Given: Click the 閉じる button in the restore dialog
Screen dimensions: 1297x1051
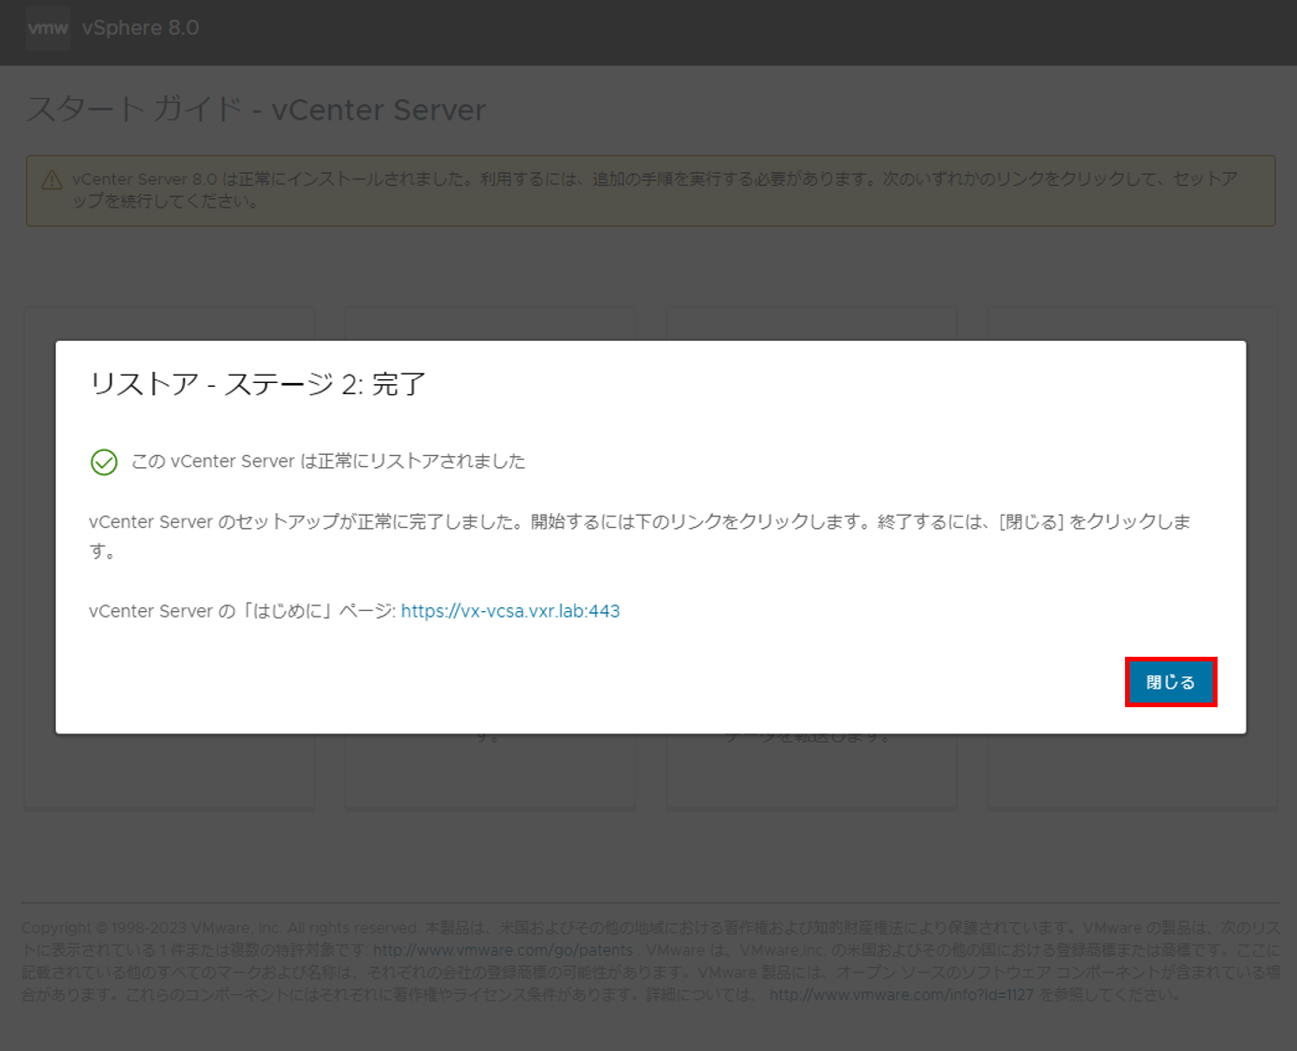Looking at the screenshot, I should pos(1170,682).
